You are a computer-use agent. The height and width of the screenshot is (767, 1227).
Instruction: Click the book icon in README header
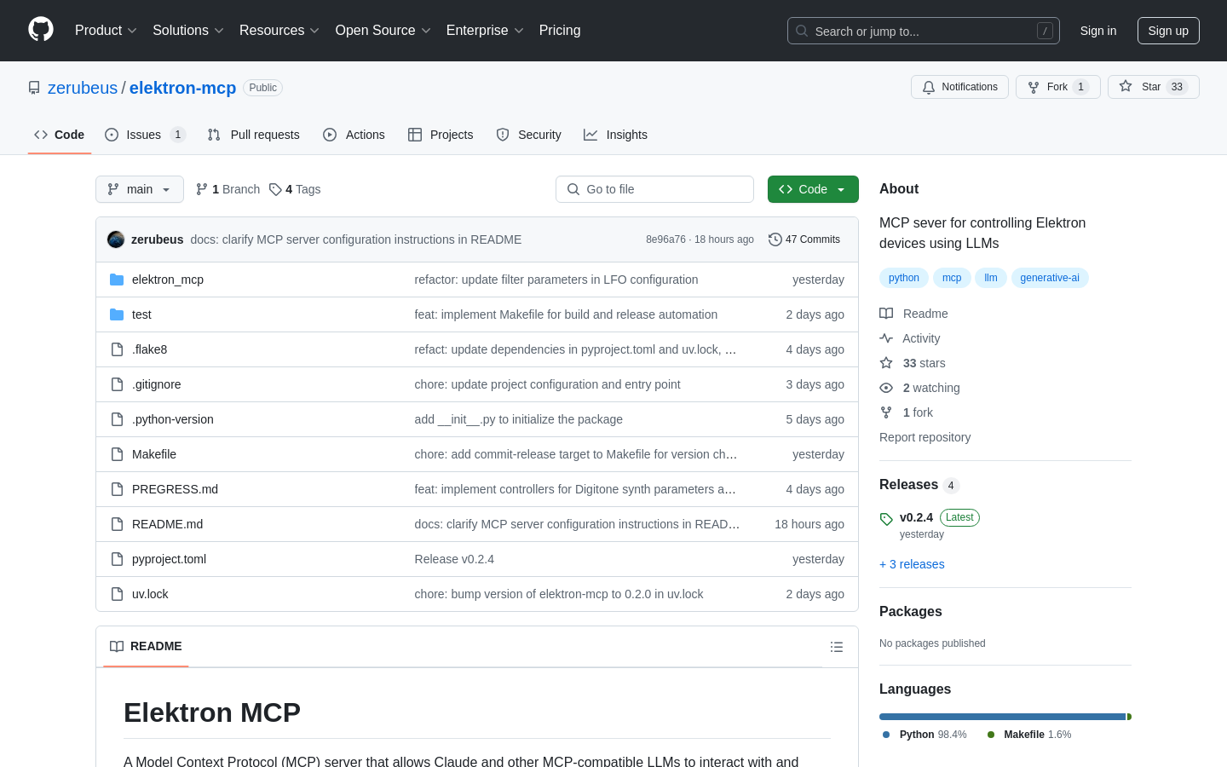pos(117,646)
